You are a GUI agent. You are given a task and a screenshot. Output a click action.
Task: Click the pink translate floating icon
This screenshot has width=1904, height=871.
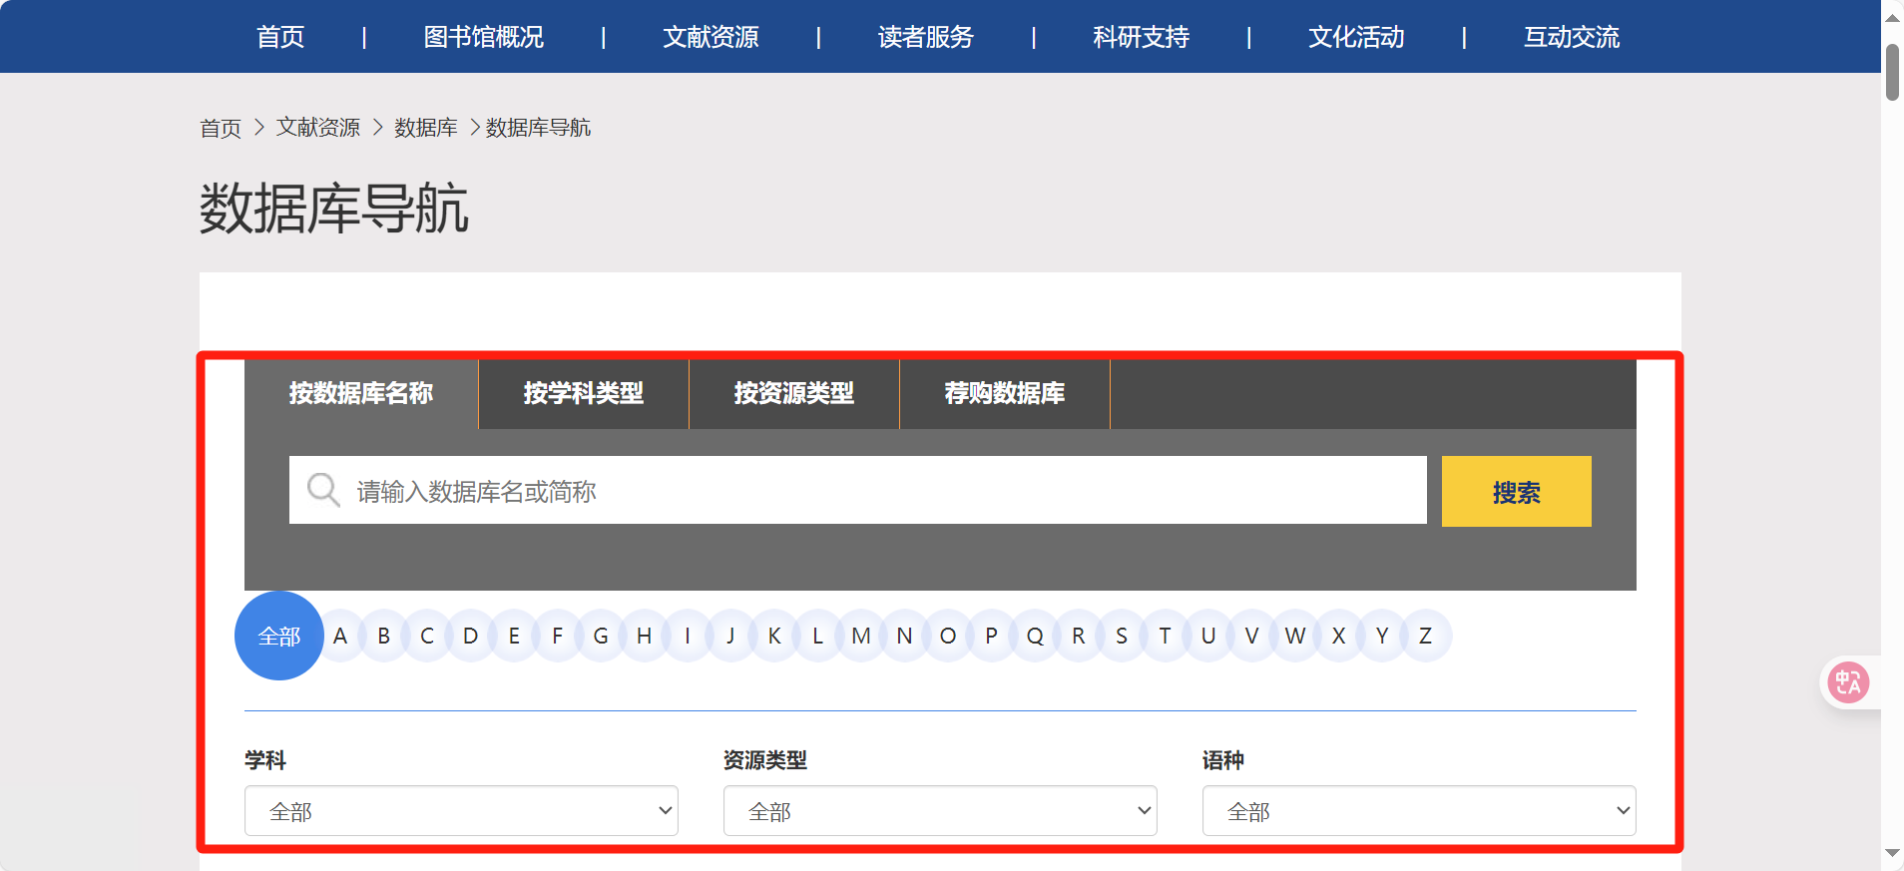click(x=1847, y=682)
